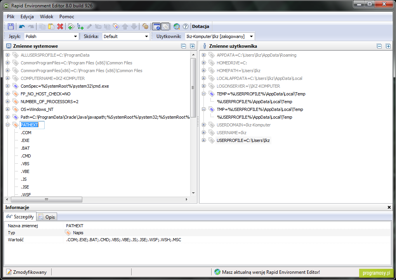Expand the USERPROFILE variable node

pyautogui.click(x=203, y=140)
